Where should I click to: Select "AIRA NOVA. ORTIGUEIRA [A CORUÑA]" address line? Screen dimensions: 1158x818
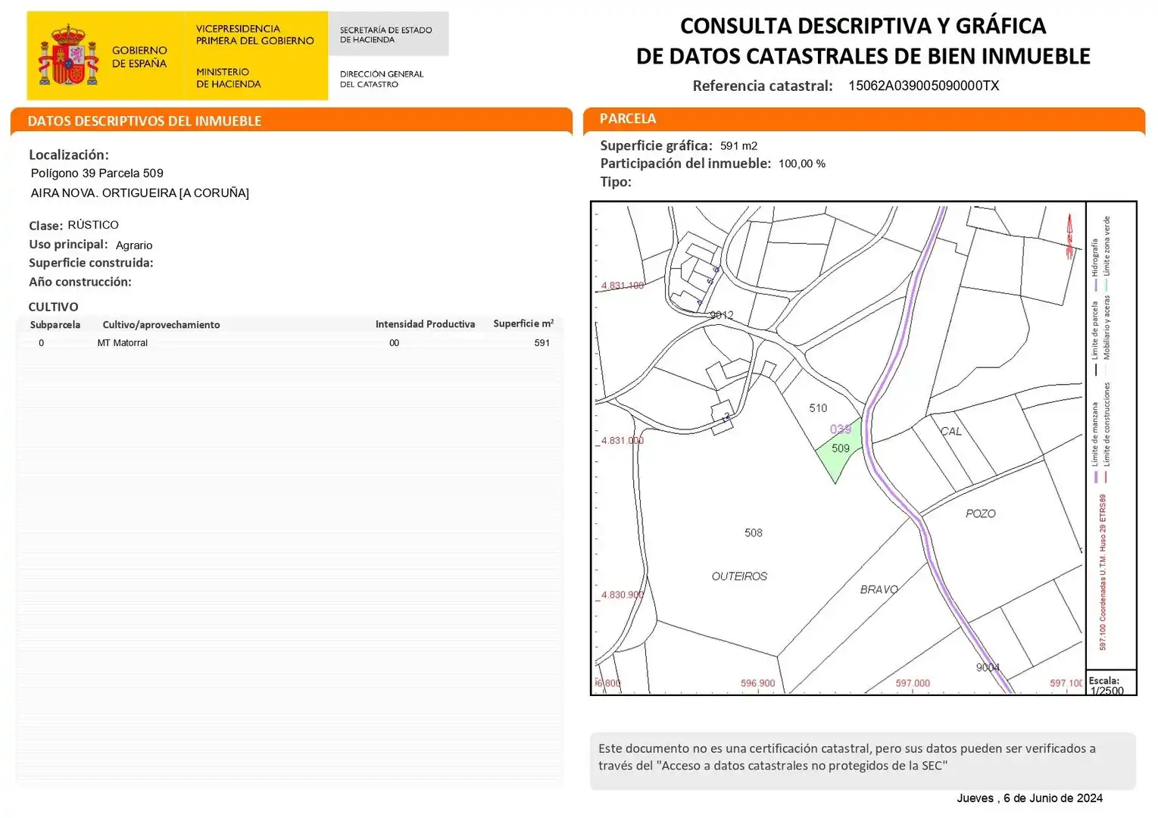pyautogui.click(x=140, y=193)
